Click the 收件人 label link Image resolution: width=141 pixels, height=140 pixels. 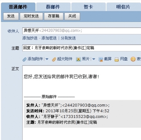(13, 31)
